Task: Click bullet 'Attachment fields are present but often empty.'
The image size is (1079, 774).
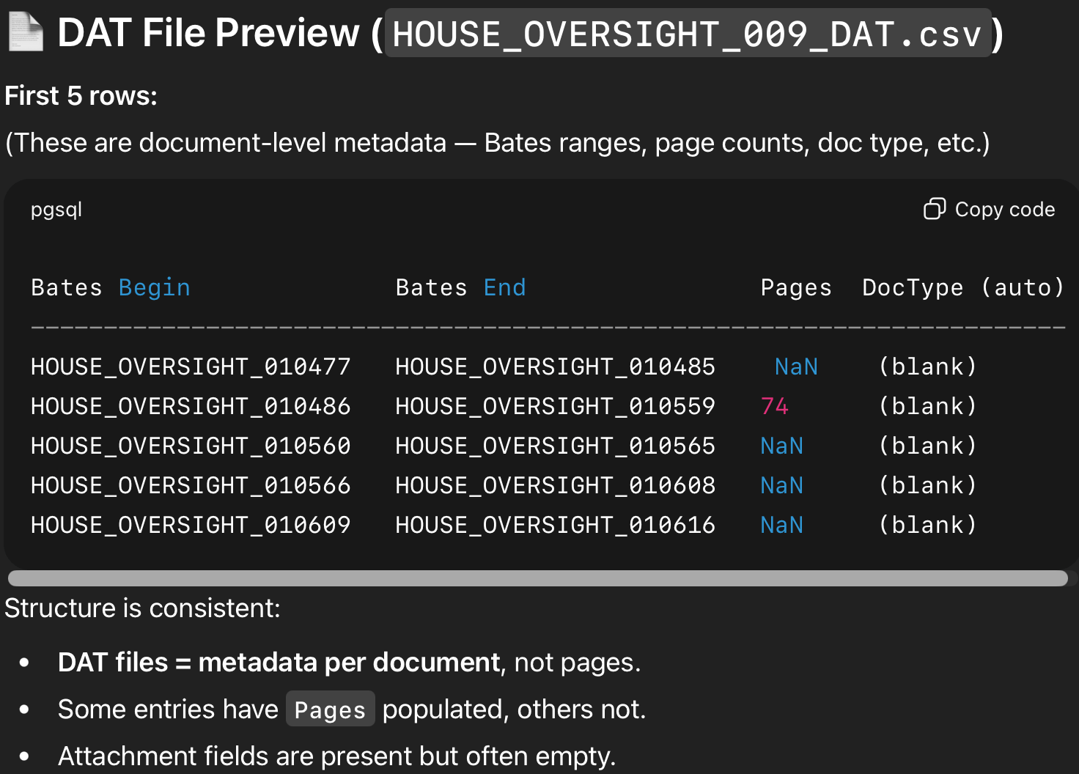Action: [x=336, y=756]
